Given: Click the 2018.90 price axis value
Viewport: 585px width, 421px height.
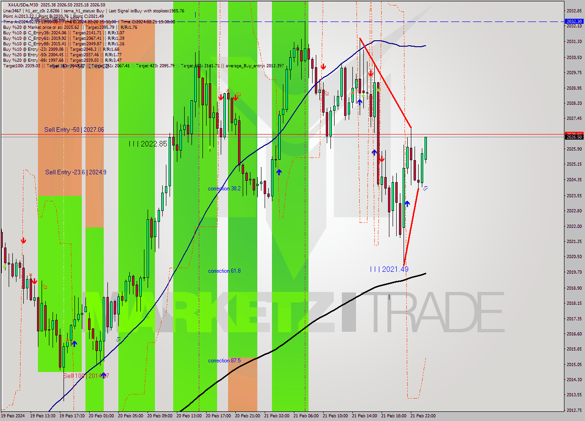Looking at the screenshot, I should coord(574,288).
